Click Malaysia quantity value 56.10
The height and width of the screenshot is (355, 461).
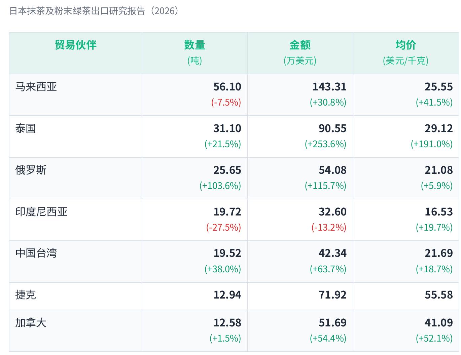pos(227,87)
